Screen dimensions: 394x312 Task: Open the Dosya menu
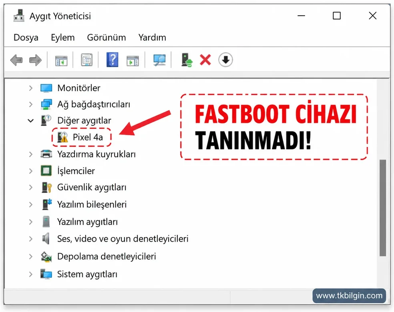coord(26,37)
